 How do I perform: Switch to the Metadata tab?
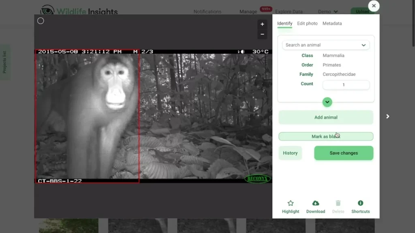332,23
